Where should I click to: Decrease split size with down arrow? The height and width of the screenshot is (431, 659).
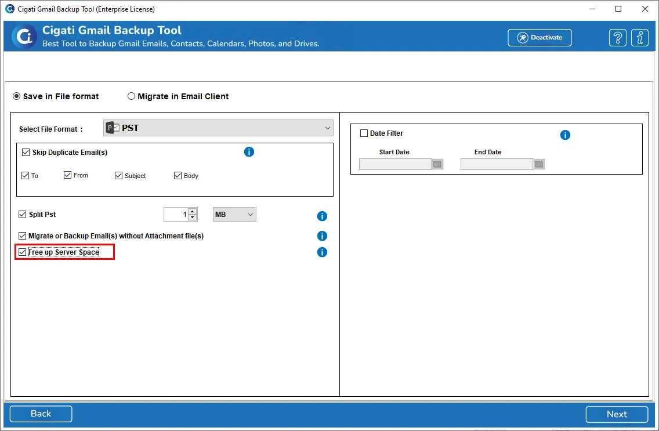192,217
